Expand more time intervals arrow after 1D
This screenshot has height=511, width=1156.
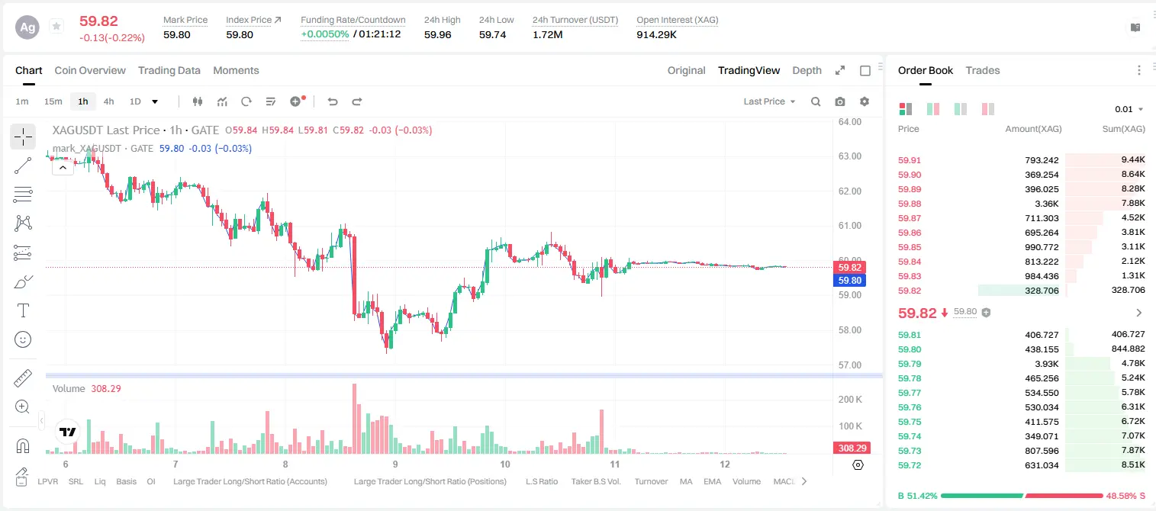pyautogui.click(x=155, y=101)
